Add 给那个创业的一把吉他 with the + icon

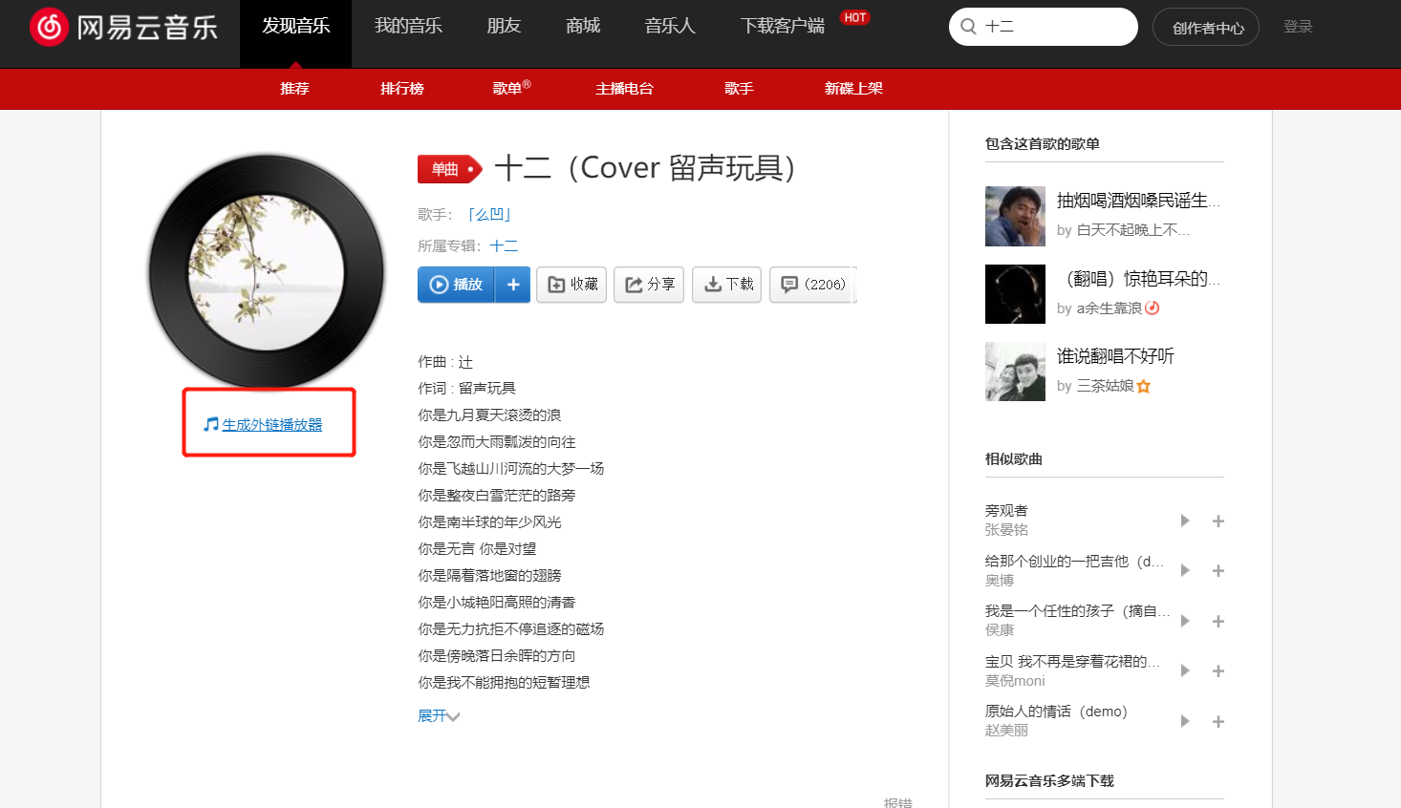coord(1218,570)
